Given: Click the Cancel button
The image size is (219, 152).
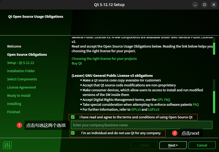Looking at the screenshot, I should point(202,145).
